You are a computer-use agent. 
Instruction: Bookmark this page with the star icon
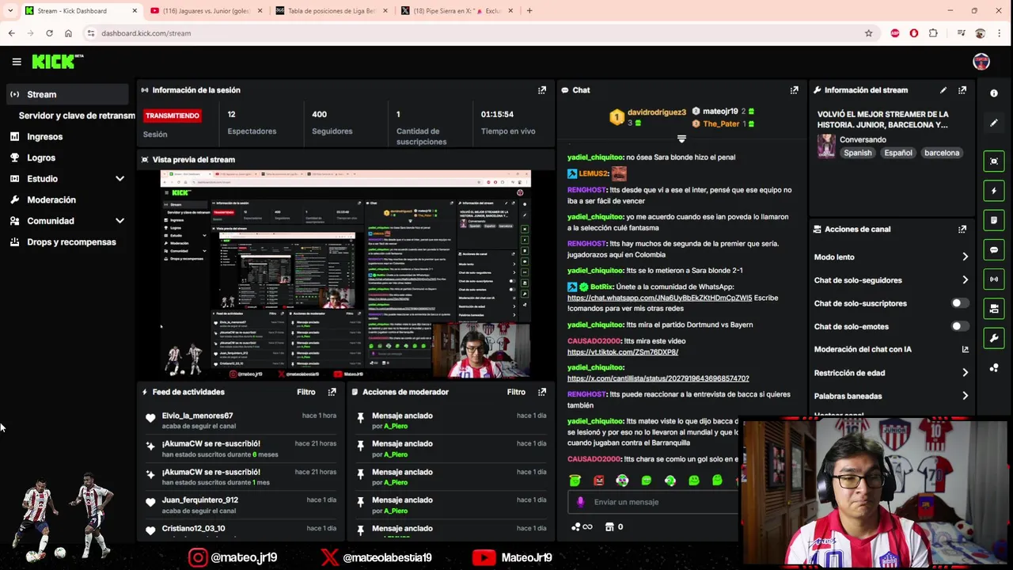tap(868, 33)
